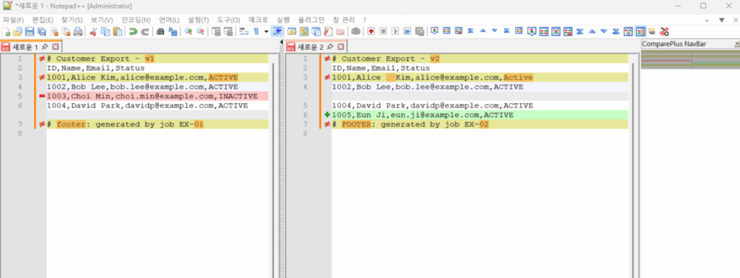
Task: Click the Open file toolbar icon
Action: (17, 32)
